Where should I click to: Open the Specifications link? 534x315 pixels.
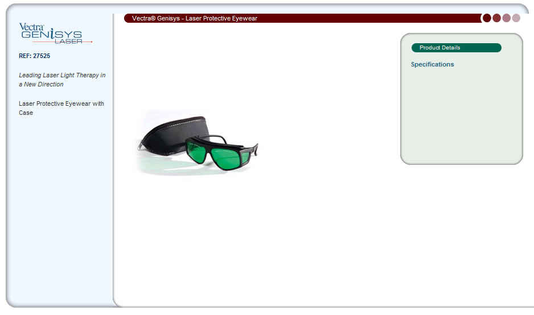432,64
